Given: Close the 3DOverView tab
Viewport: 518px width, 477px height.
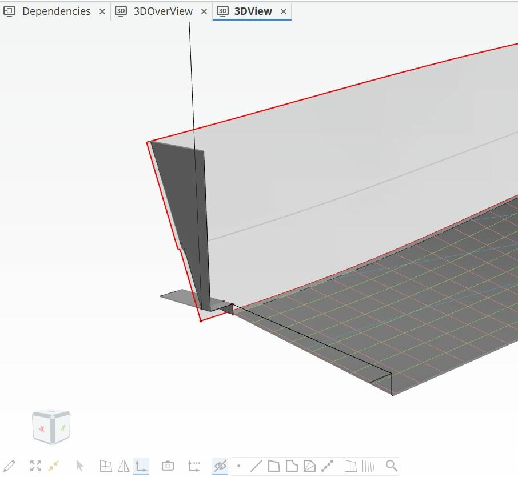Looking at the screenshot, I should (x=204, y=11).
